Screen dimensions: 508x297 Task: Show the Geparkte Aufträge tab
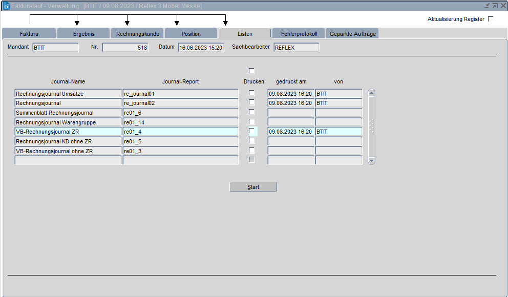[x=353, y=34]
